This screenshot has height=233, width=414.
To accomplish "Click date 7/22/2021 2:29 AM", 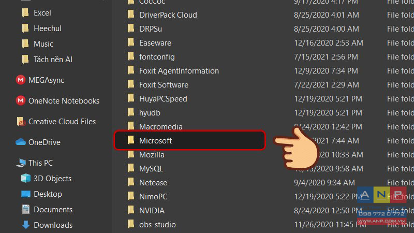I will click(327, 85).
